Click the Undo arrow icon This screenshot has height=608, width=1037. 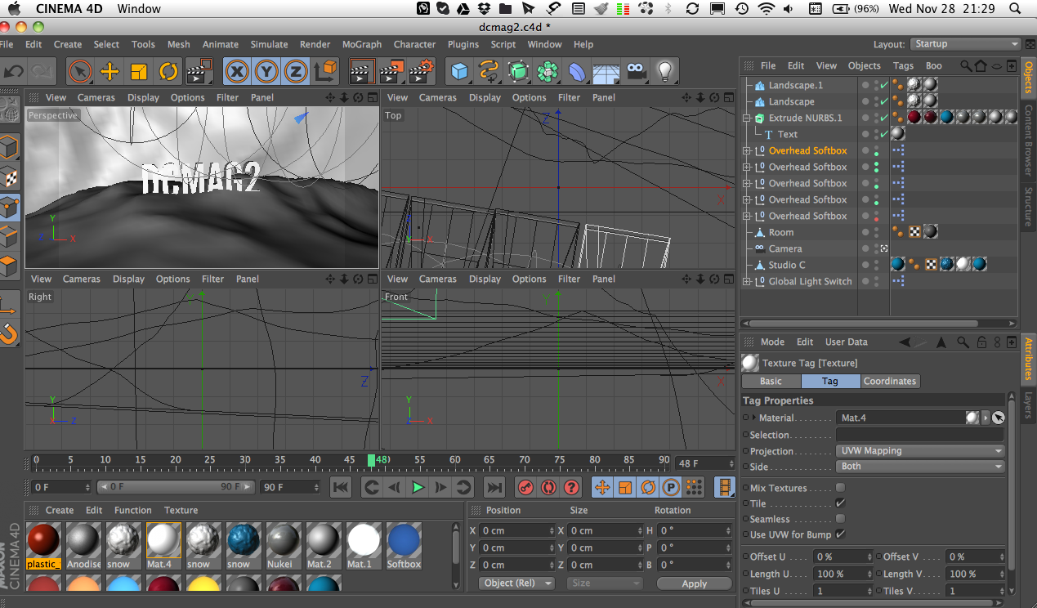14,71
